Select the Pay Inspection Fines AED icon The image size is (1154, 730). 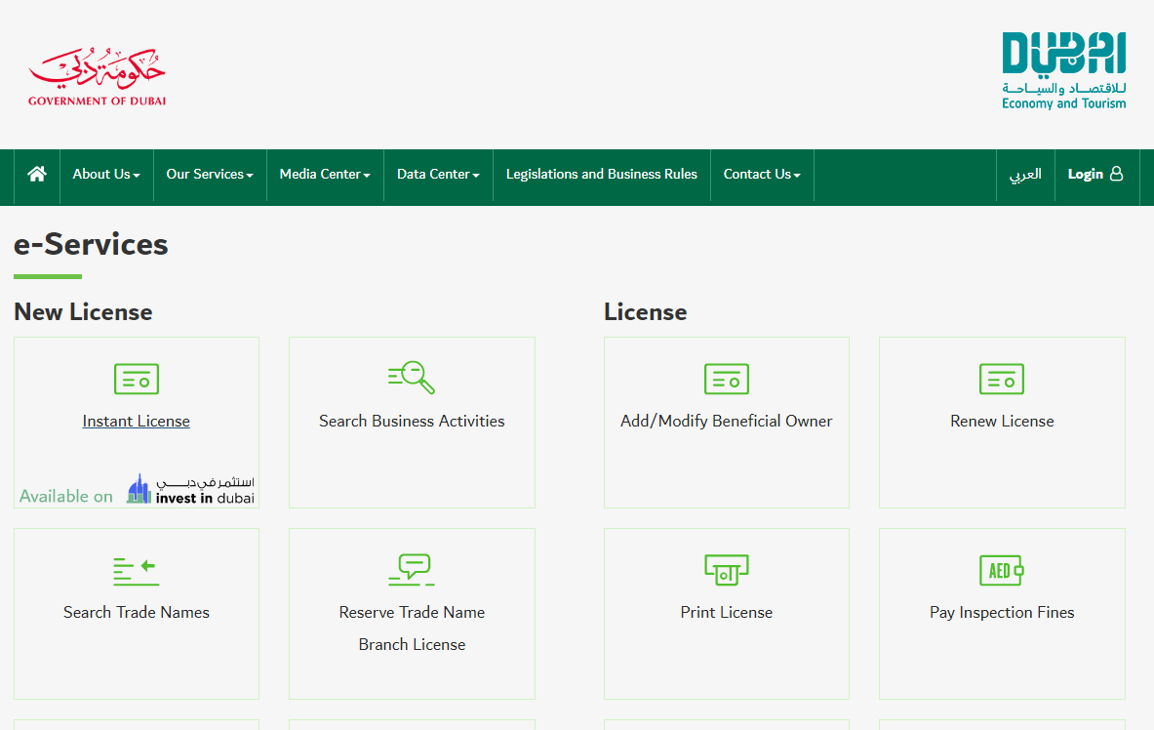(1002, 570)
